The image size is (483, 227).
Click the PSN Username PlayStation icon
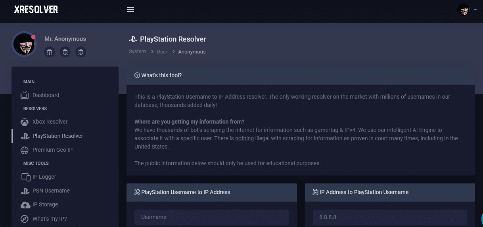coord(25,191)
